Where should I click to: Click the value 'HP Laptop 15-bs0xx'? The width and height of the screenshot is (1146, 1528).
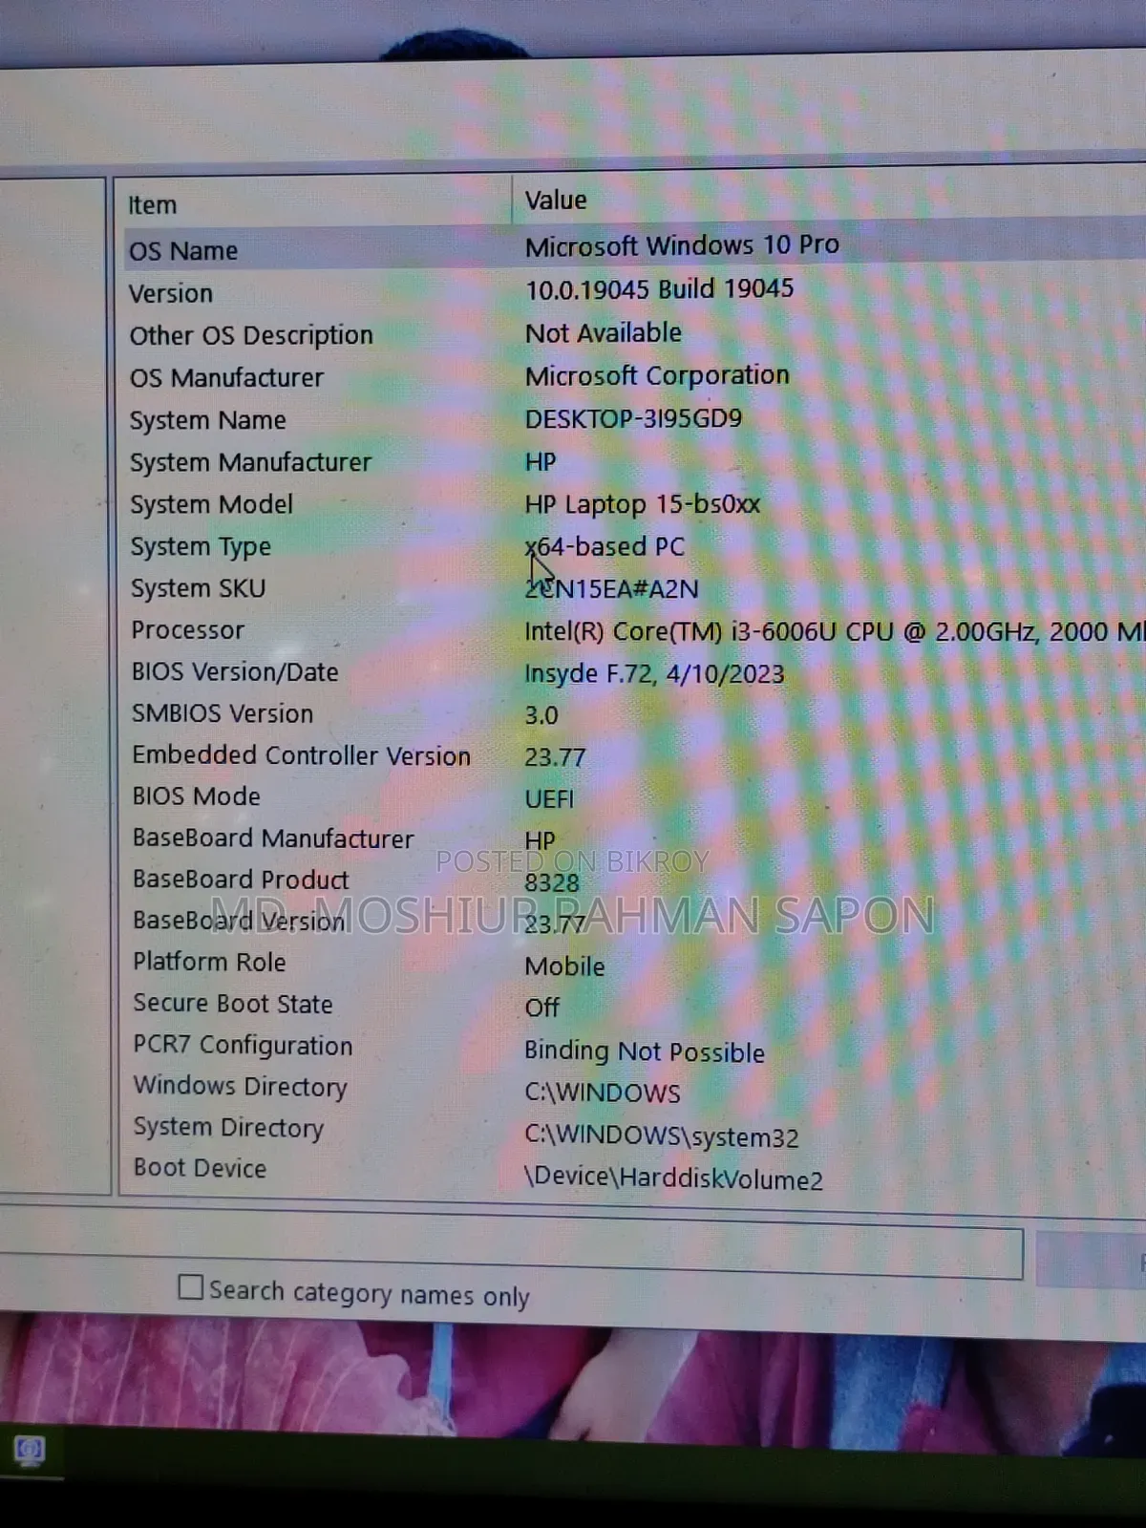pyautogui.click(x=642, y=504)
